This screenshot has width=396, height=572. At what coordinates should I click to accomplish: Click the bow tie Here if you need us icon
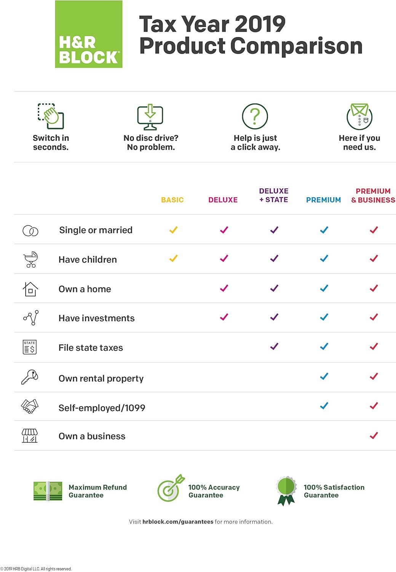pos(359,116)
